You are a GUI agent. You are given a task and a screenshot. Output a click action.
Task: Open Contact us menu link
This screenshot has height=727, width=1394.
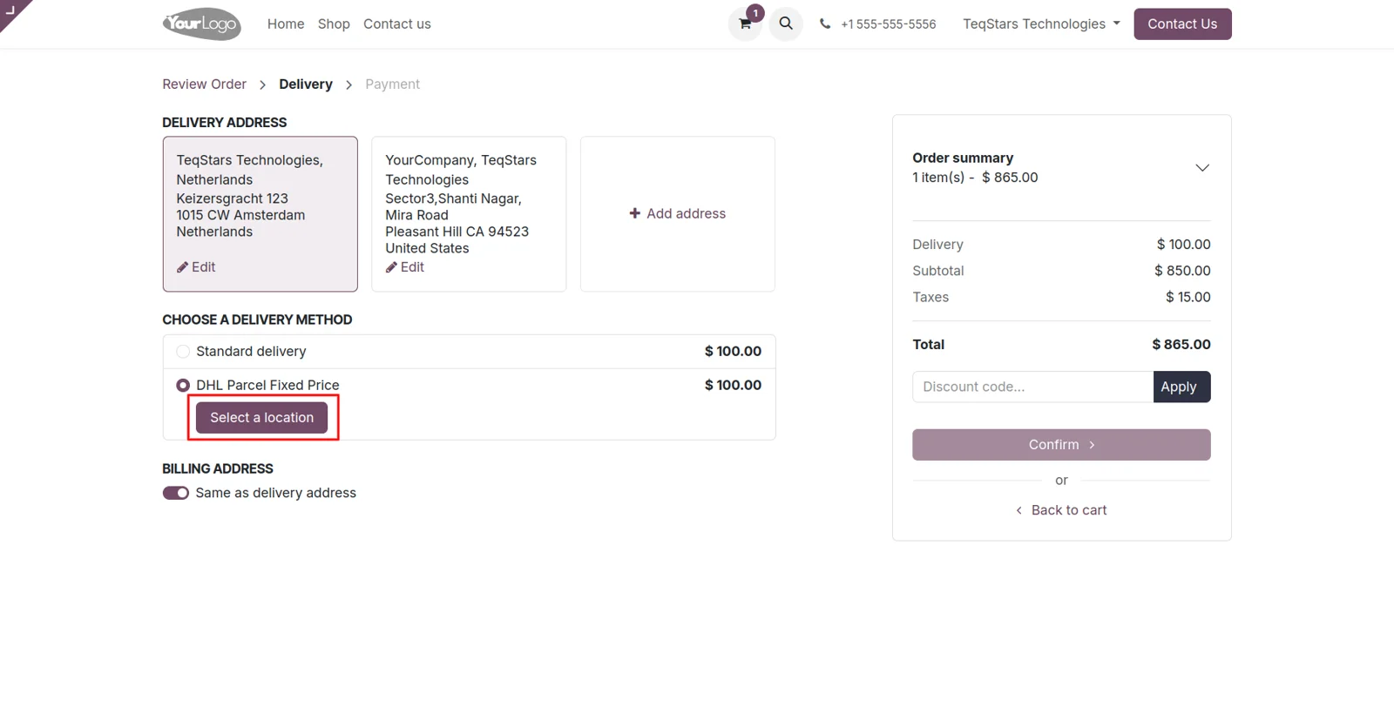[397, 24]
